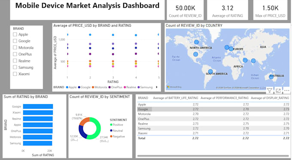
Task: Sort table by BRAND column header
Action: coord(143,98)
